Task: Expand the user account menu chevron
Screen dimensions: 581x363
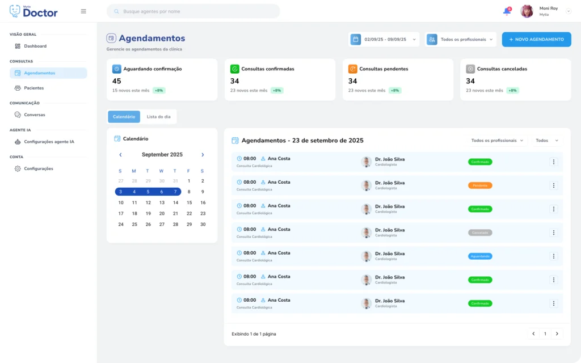Action: tap(569, 11)
